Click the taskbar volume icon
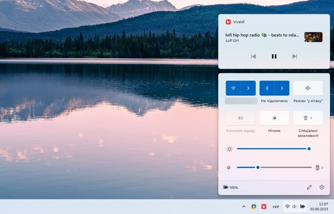Screen dimensions: 334x214 294,206
